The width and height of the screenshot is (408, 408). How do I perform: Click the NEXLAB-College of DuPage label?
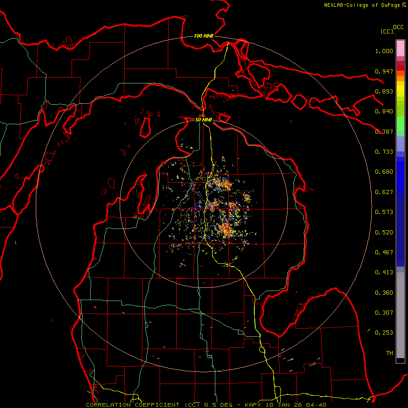(365, 5)
